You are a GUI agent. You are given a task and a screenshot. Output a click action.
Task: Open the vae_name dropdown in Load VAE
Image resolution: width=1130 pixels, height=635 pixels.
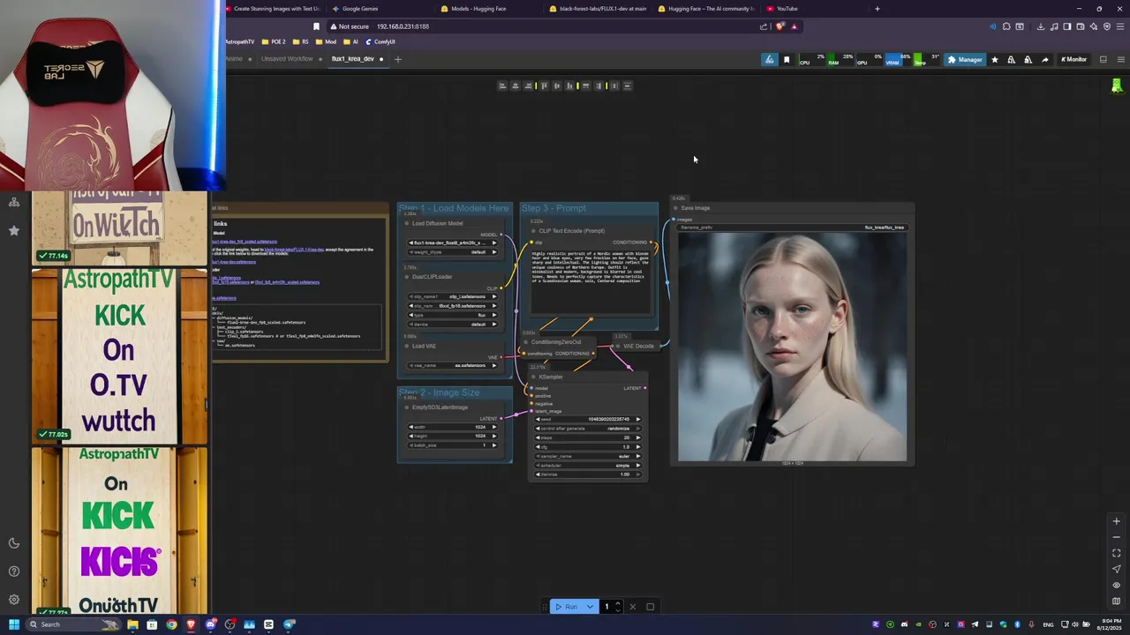click(453, 365)
